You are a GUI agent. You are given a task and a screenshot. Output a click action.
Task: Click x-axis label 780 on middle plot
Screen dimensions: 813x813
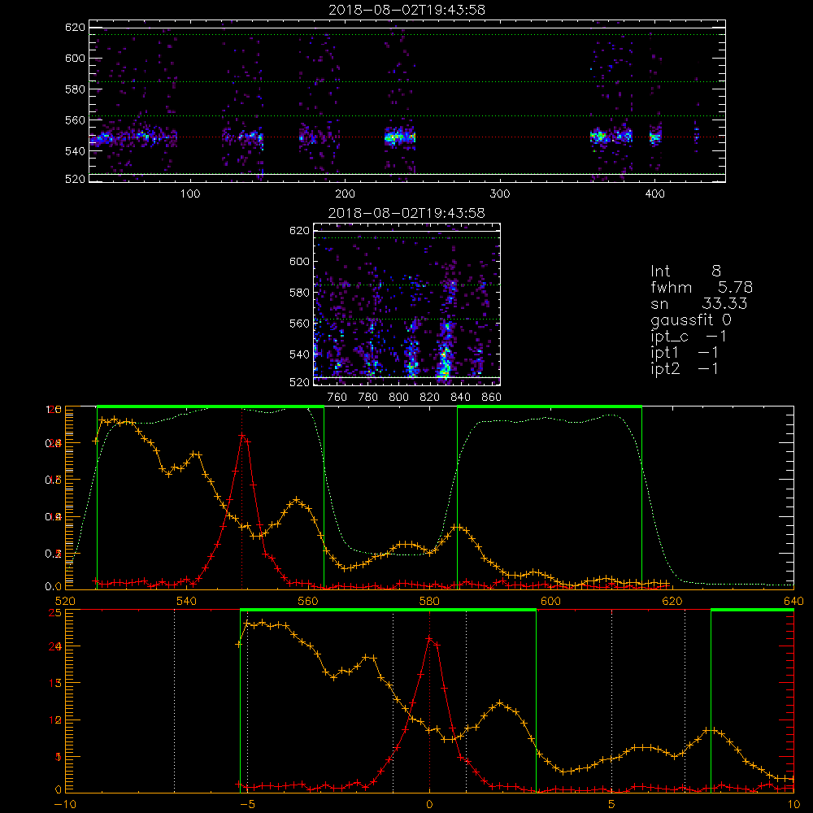[368, 398]
